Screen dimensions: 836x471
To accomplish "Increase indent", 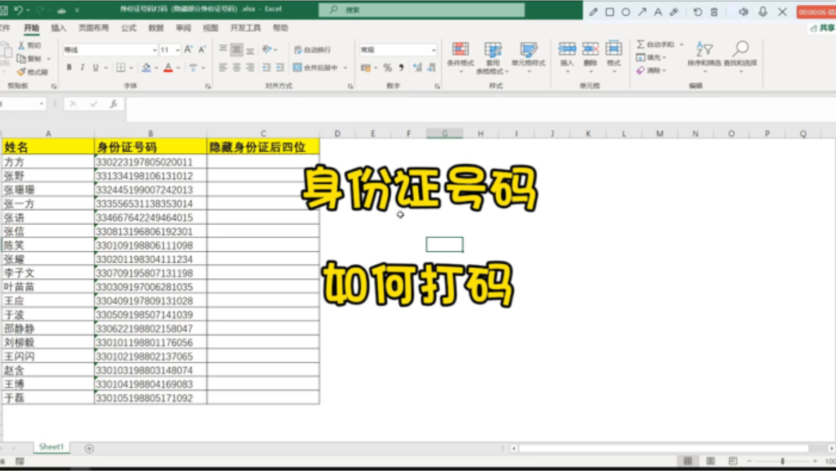I will point(280,67).
